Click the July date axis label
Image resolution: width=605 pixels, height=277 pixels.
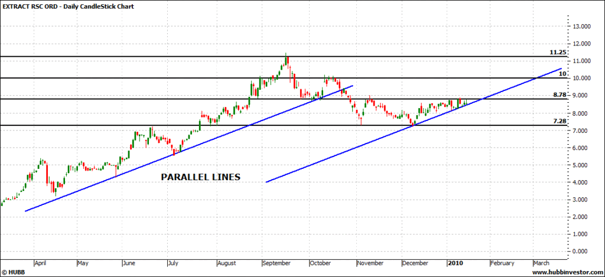[173, 263]
